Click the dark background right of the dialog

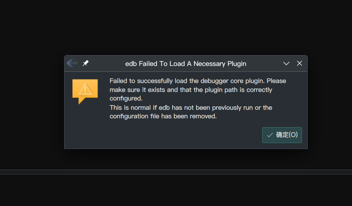click(x=330, y=101)
